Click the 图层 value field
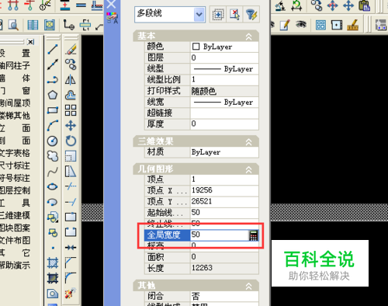Viewport: 388px width, 306px height. [224, 57]
